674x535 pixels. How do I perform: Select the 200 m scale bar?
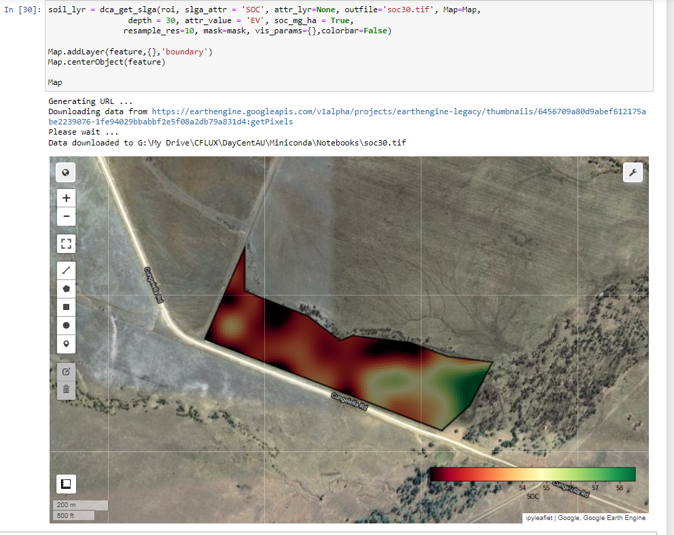coord(79,505)
